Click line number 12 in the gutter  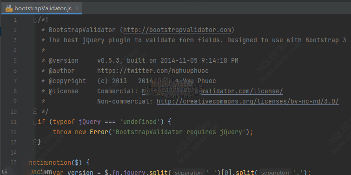[13, 132]
